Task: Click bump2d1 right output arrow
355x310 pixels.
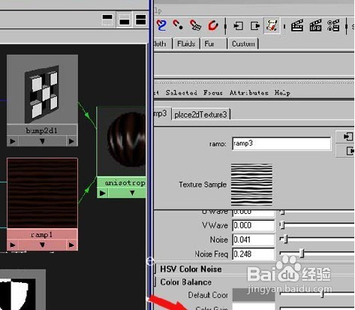Action: point(71,141)
